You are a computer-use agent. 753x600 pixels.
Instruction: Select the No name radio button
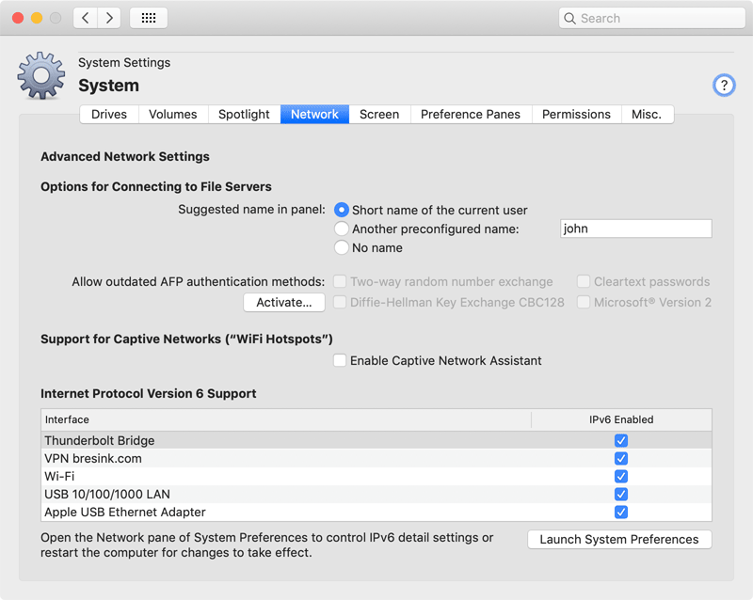tap(341, 247)
